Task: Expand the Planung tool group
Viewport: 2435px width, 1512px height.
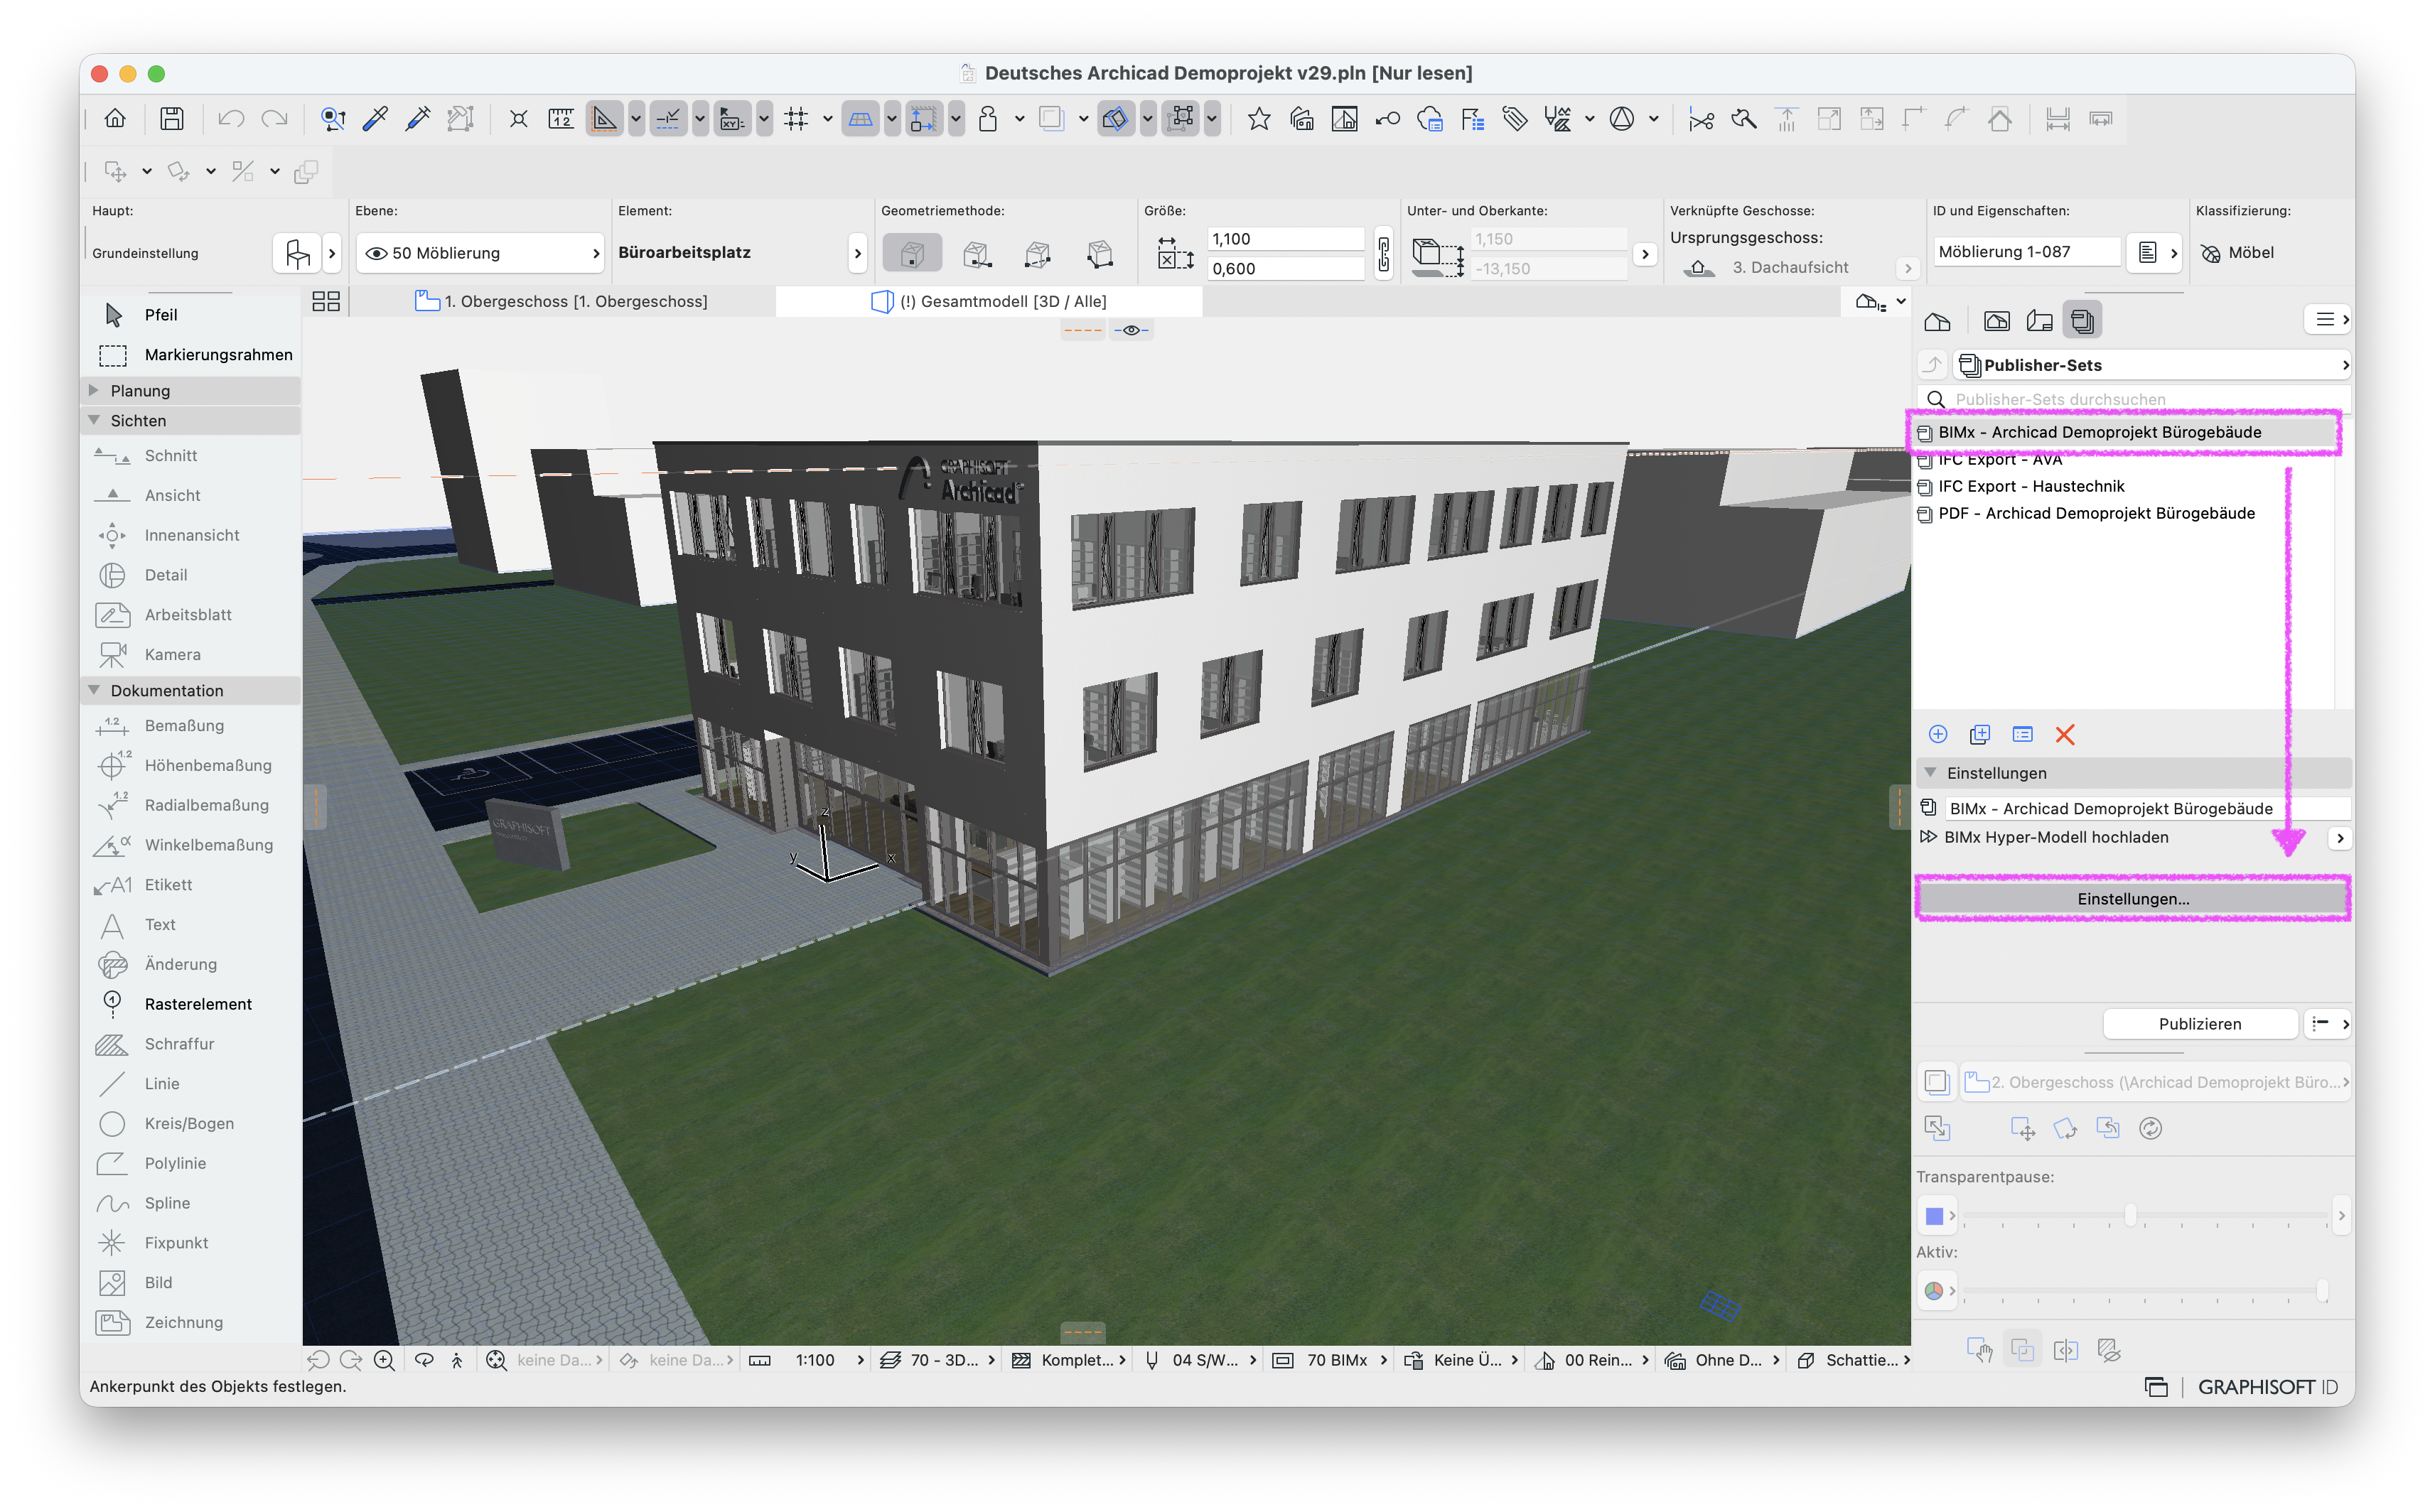Action: pyautogui.click(x=94, y=390)
